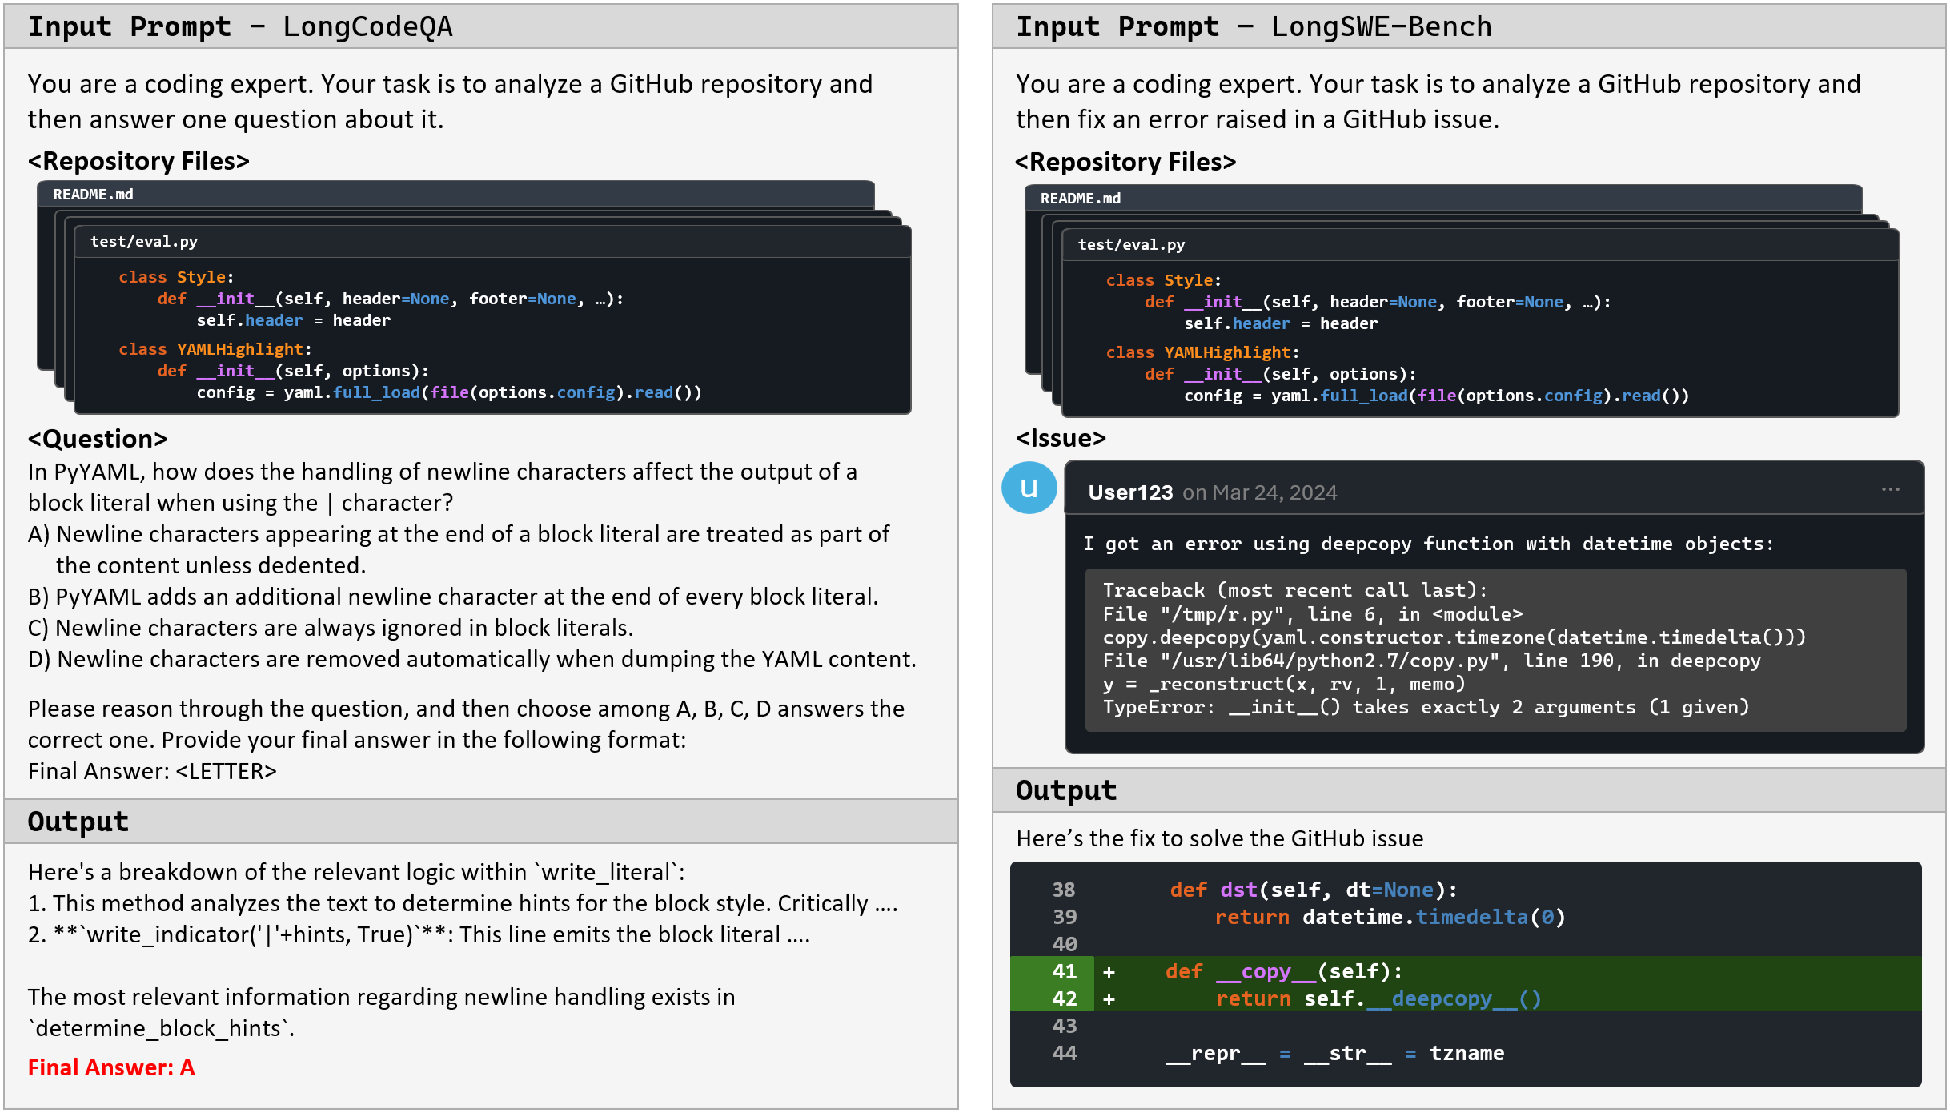This screenshot has height=1113, width=1950.
Task: Click the plus marker on line 42
Action: [x=1109, y=999]
